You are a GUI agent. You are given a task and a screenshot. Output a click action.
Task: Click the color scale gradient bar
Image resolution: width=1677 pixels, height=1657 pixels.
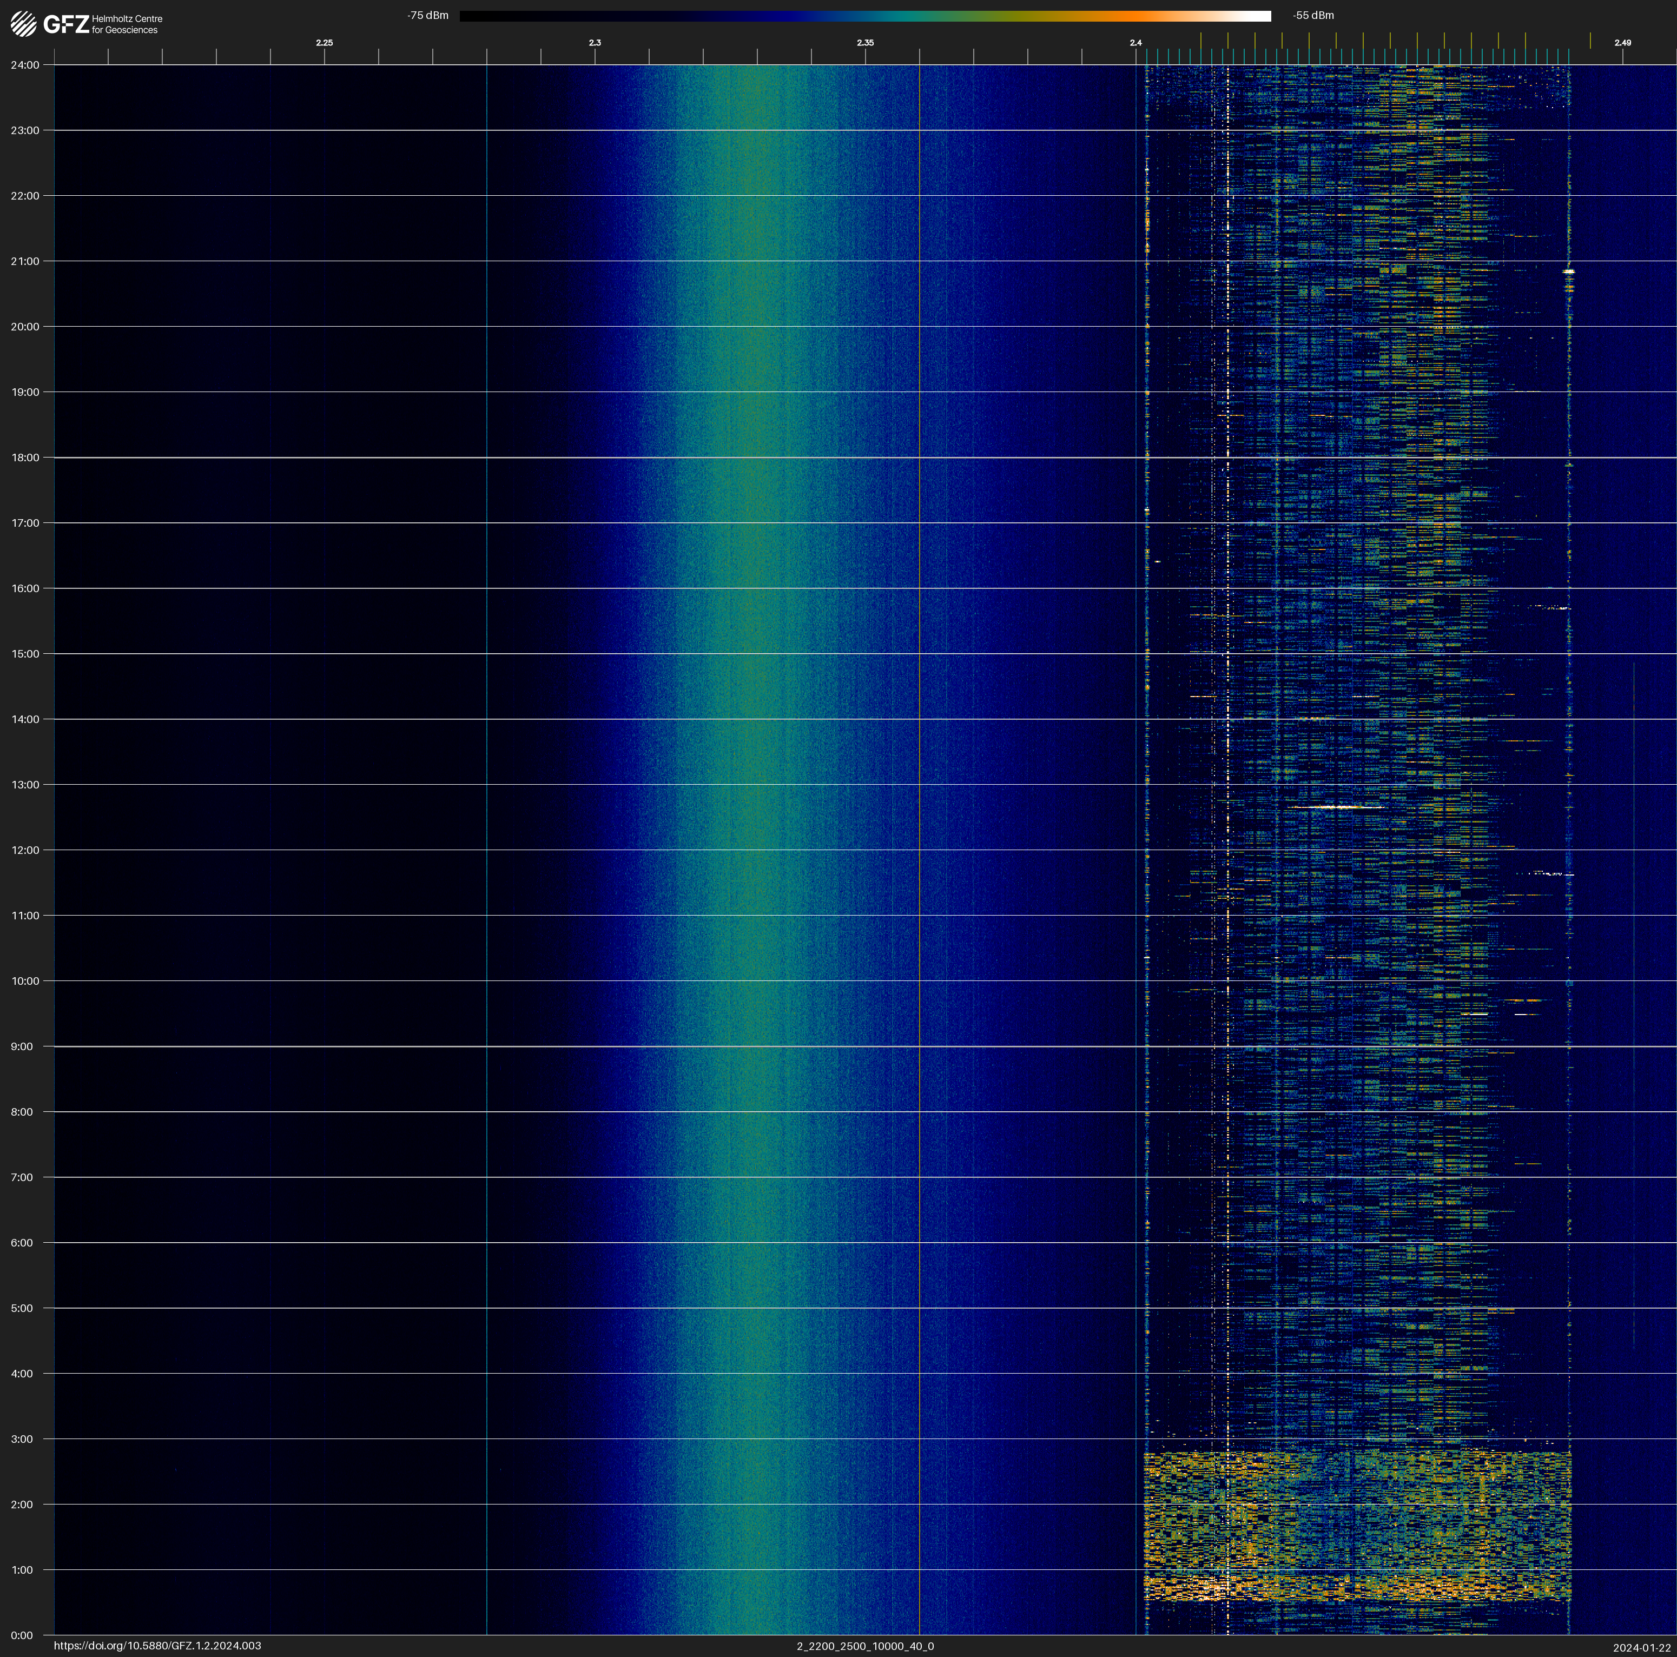point(864,16)
